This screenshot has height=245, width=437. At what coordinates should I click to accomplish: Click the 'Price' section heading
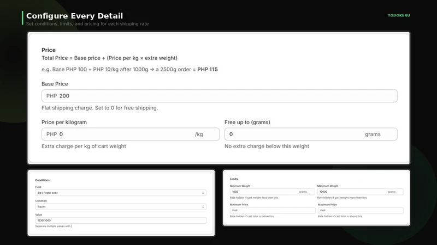point(49,50)
